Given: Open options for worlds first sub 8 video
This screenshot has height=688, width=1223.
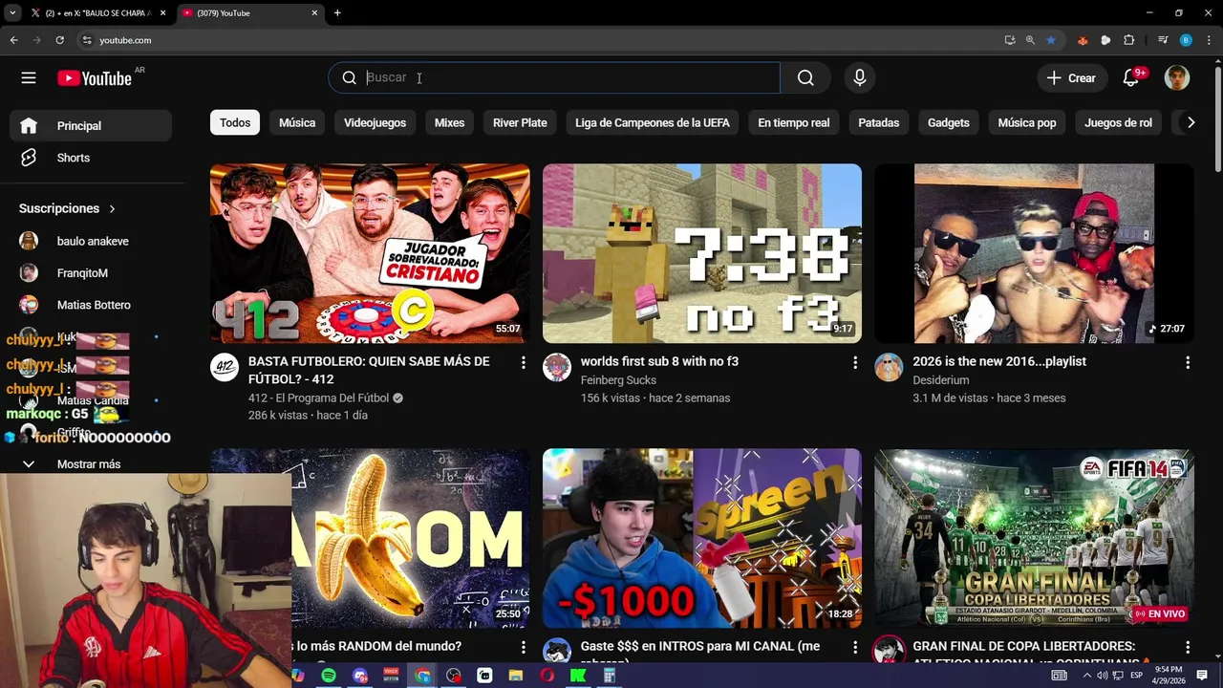Looking at the screenshot, I should coord(855,363).
